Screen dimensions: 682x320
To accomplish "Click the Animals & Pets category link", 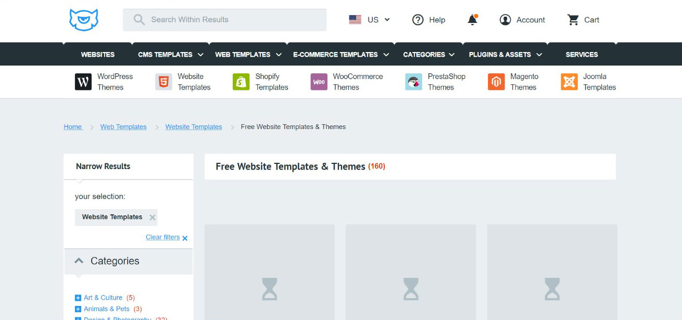I will tap(107, 309).
